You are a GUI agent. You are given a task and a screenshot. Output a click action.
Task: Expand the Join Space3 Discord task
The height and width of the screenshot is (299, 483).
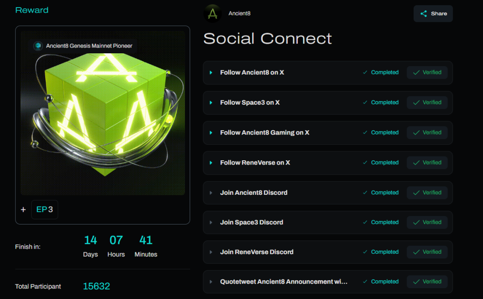click(x=211, y=222)
